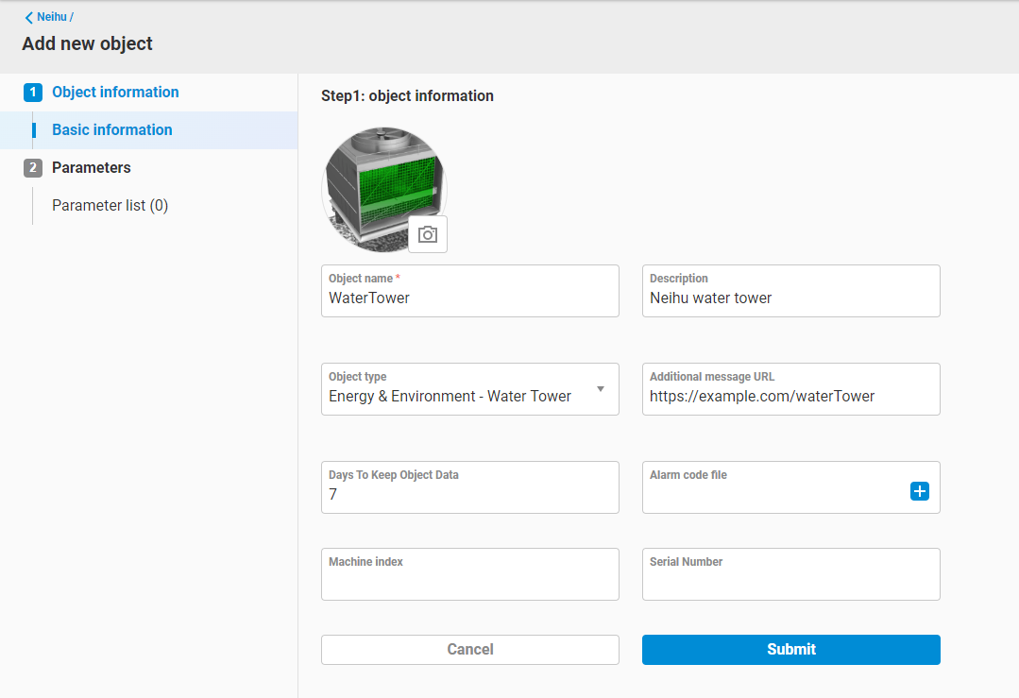Open the Object type dropdown arrow

(601, 389)
